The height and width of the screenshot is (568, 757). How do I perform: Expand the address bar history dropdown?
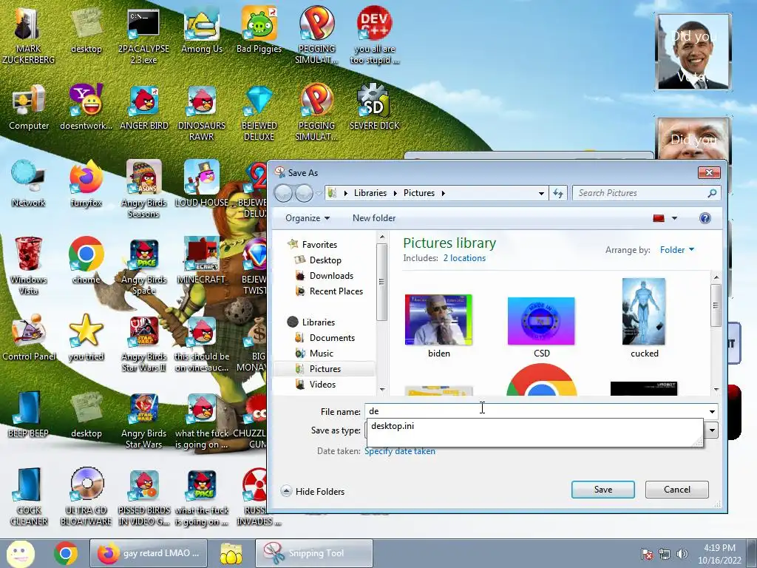point(541,193)
